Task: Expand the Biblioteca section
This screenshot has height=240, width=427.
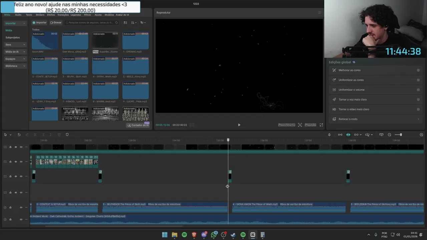Action: [x=24, y=66]
